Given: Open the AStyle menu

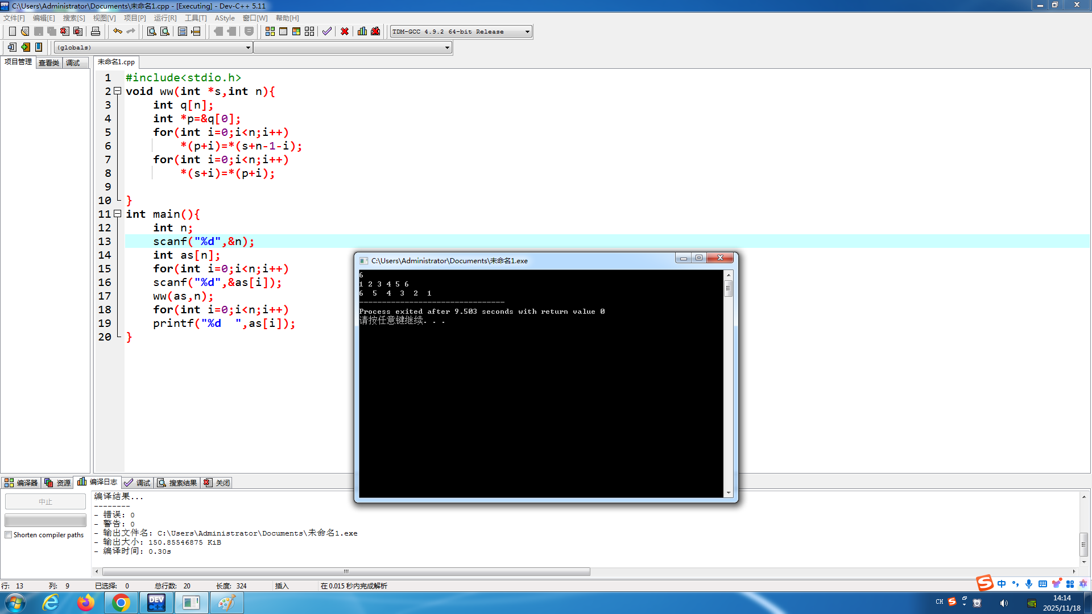Looking at the screenshot, I should [x=224, y=18].
